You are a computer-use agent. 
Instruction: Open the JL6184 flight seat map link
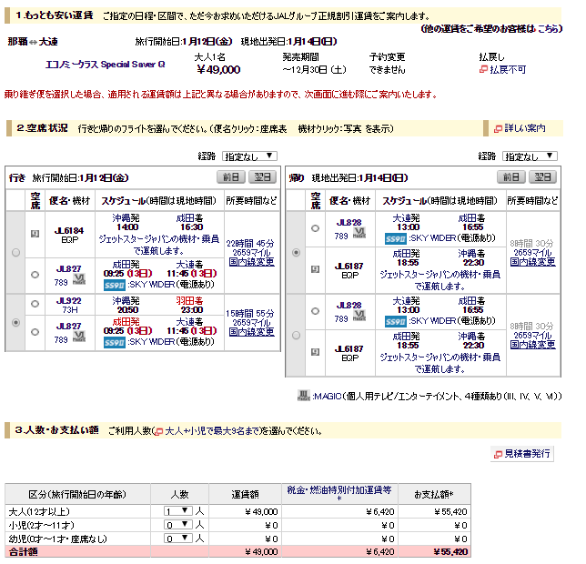coord(69,231)
